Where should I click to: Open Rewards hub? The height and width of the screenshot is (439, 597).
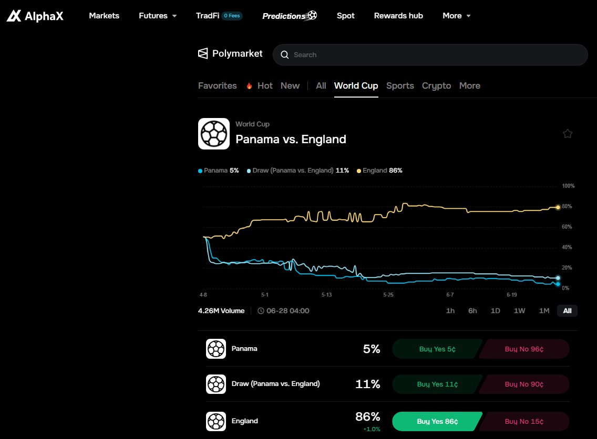pos(398,16)
